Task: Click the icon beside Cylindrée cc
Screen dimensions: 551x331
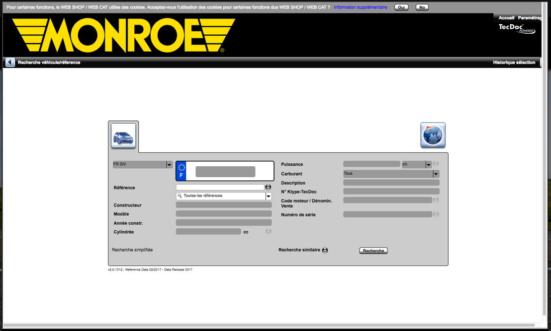Action: coord(269,231)
